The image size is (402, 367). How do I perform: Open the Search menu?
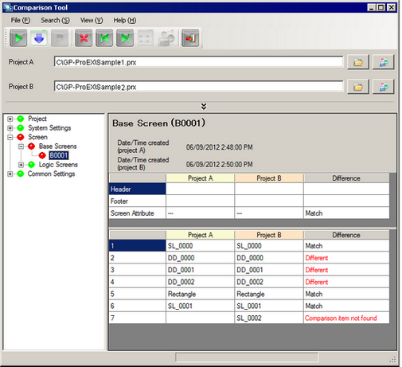point(55,21)
